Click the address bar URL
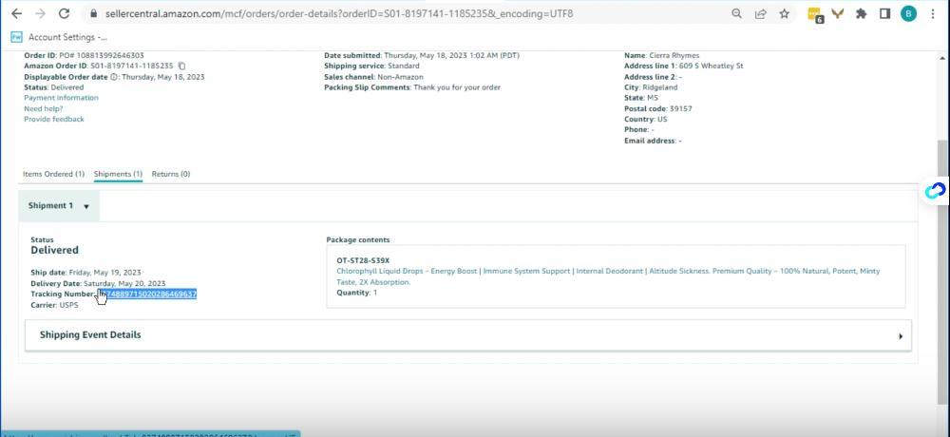Screen dimensions: 950x437 coord(337,13)
